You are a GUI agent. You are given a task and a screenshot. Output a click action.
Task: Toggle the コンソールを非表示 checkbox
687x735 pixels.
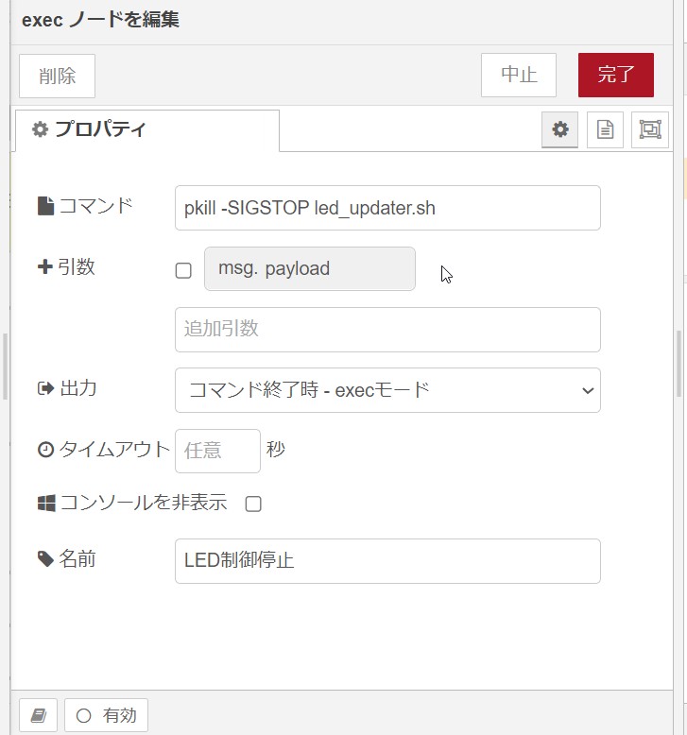point(253,504)
